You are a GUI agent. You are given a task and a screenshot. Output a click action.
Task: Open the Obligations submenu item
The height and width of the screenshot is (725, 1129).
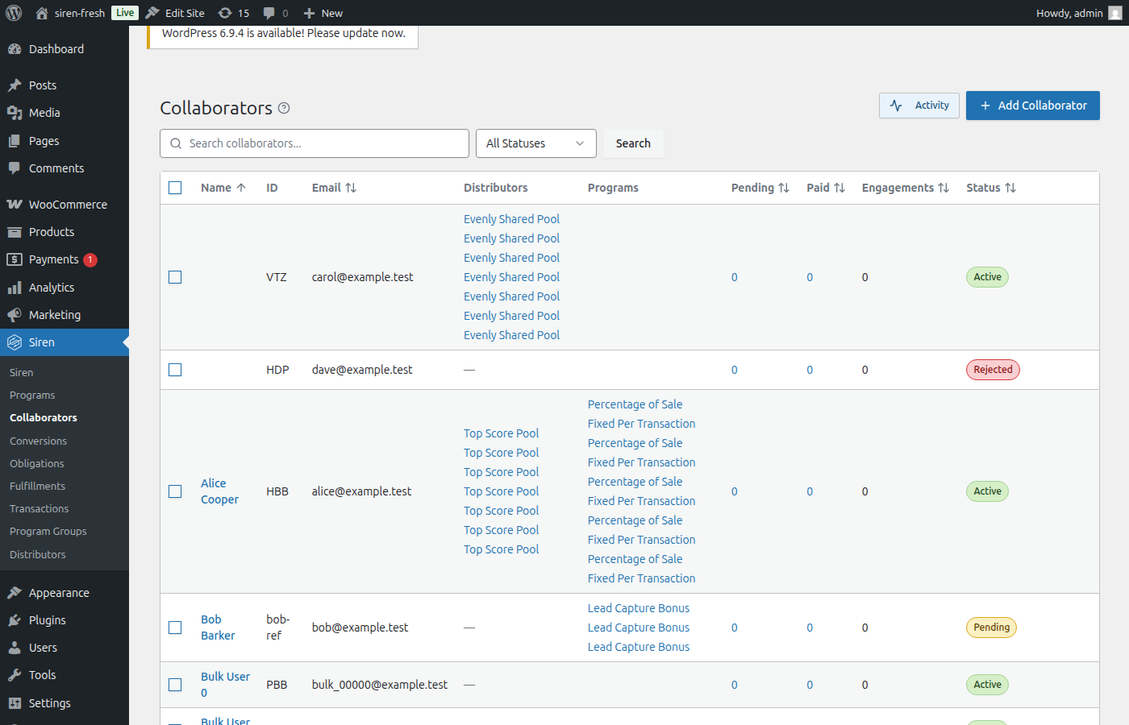36,464
